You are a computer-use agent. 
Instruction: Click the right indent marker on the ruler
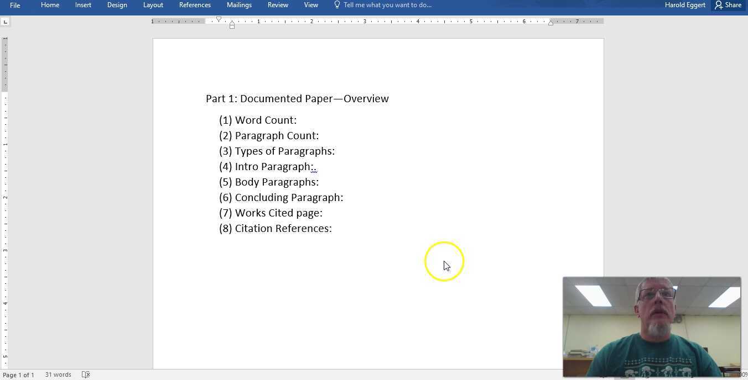pyautogui.click(x=551, y=23)
